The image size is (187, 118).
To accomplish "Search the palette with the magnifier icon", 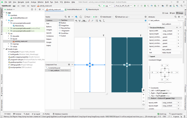I will click(x=65, y=17).
